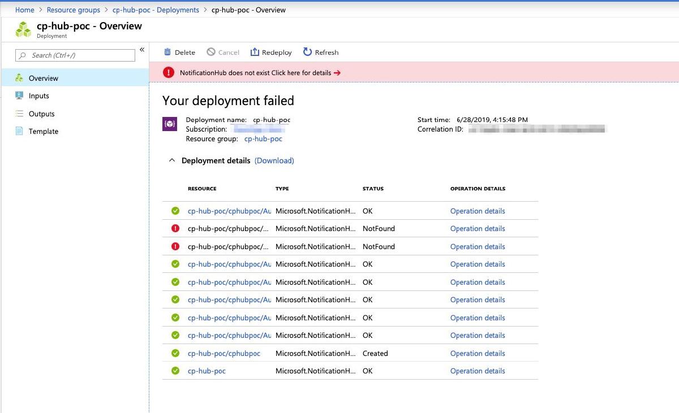This screenshot has height=413, width=679.
Task: Collapse the left sidebar with the double chevron
Action: click(x=142, y=49)
